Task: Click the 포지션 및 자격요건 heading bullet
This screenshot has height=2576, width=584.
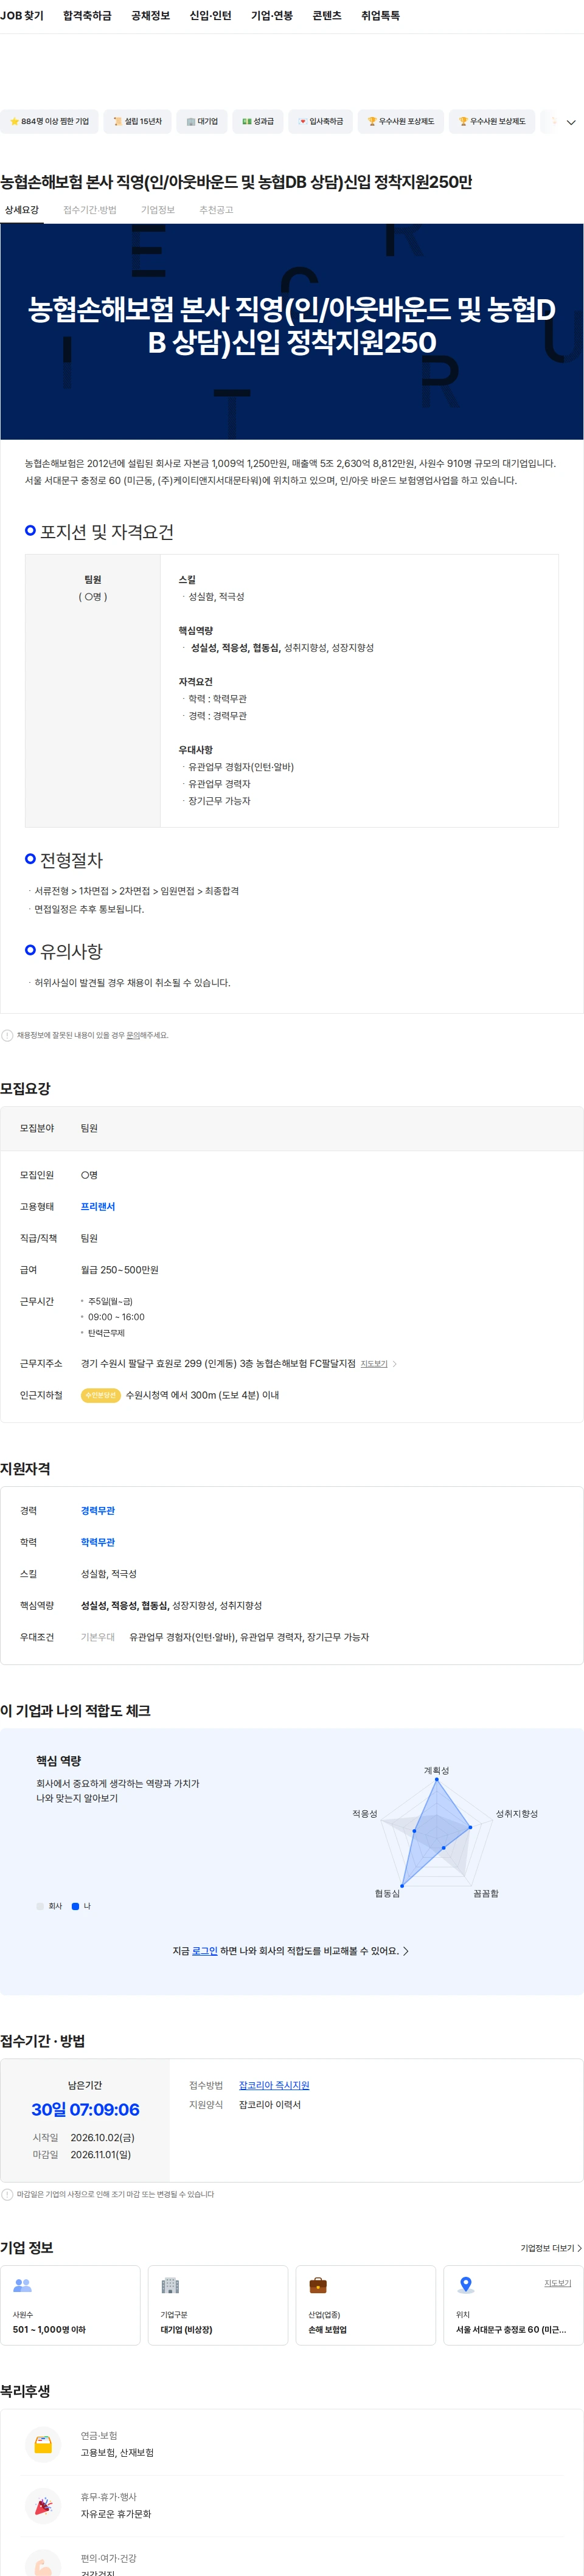Action: [30, 530]
